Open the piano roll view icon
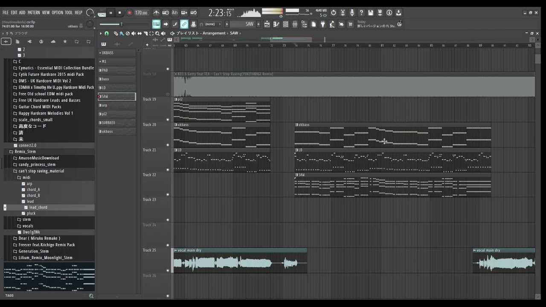 point(276,24)
